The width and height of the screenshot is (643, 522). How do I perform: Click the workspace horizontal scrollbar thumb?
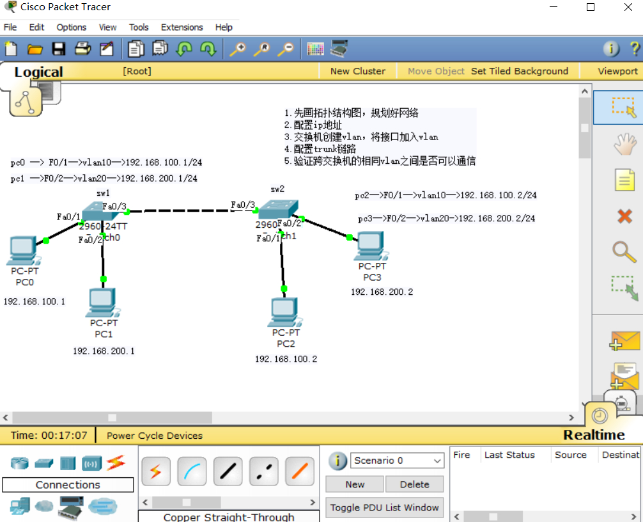112,417
